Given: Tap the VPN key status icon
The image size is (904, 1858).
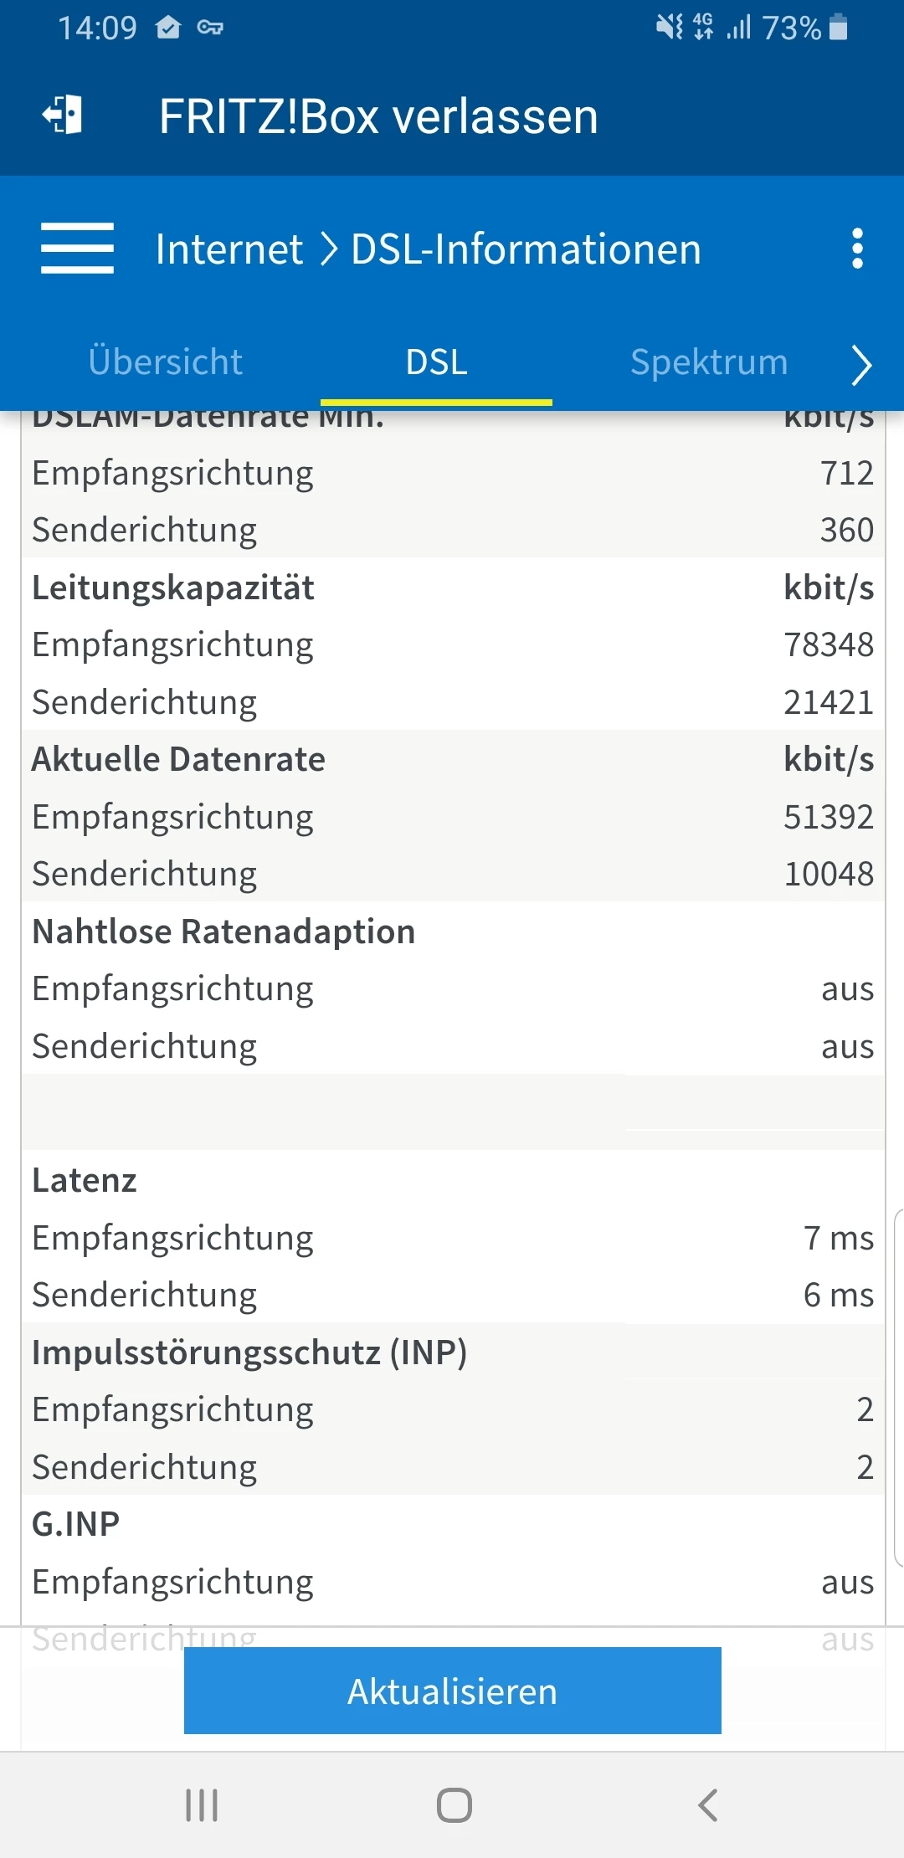Looking at the screenshot, I should point(210,28).
